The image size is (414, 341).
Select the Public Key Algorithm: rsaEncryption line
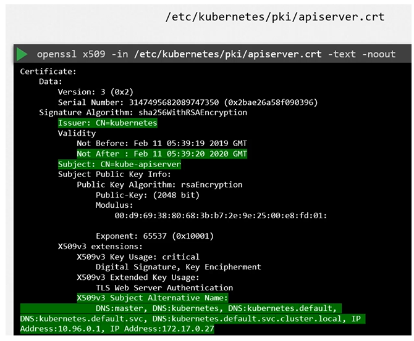159,185
